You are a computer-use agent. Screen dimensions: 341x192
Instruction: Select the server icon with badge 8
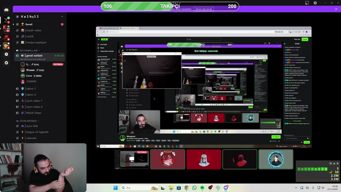[6, 46]
